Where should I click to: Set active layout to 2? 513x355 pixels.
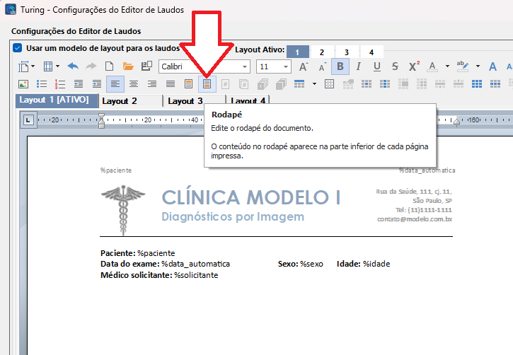(322, 52)
